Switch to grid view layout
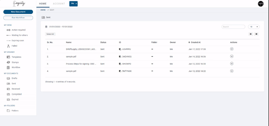The height and width of the screenshot is (126, 269). 256,34
